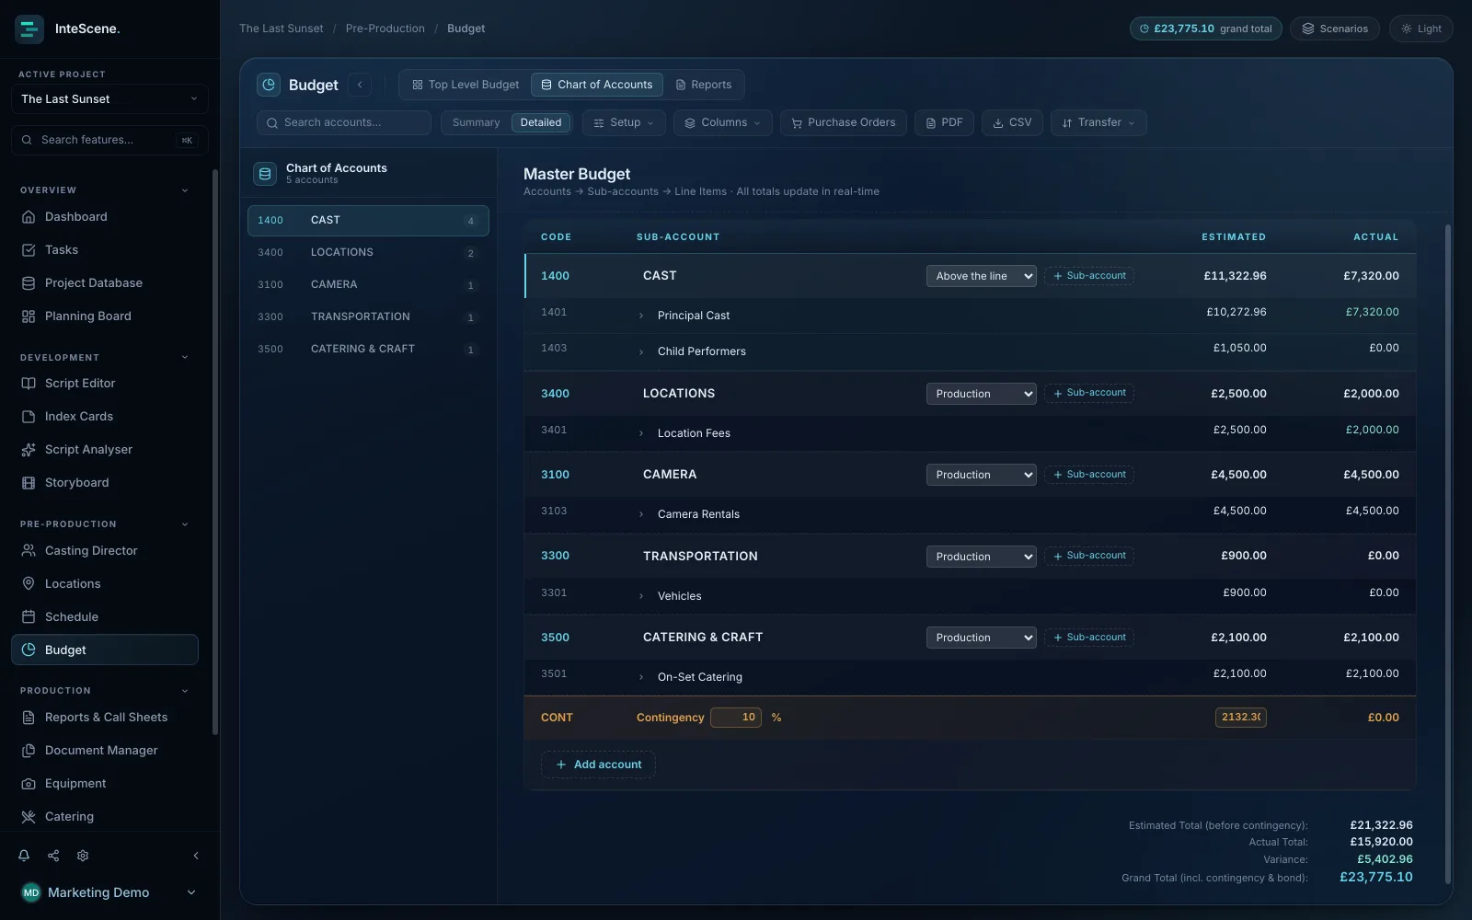Click the grand total badge
The width and height of the screenshot is (1472, 920).
pyautogui.click(x=1206, y=29)
